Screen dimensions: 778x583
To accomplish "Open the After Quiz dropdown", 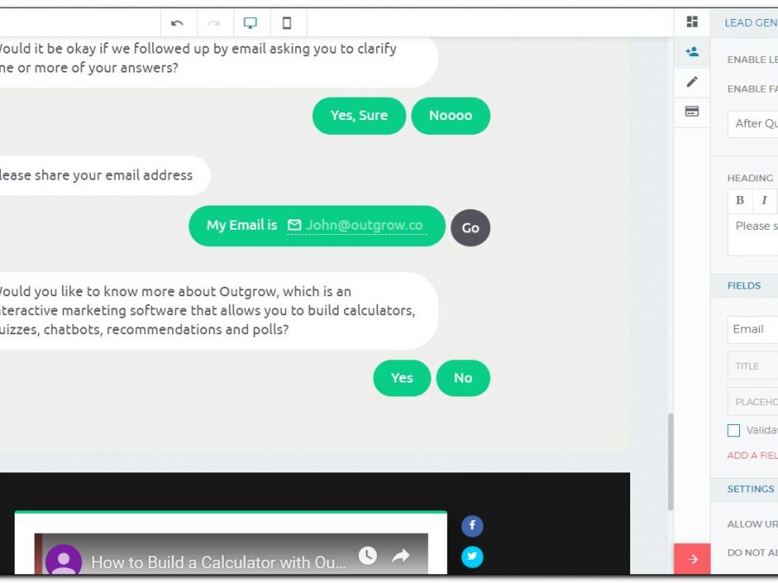I will coord(754,124).
